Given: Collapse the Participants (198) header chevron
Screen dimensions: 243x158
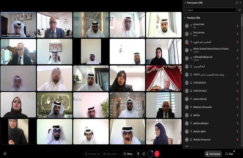Looking at the screenshot, I should pyautogui.click(x=185, y=2).
